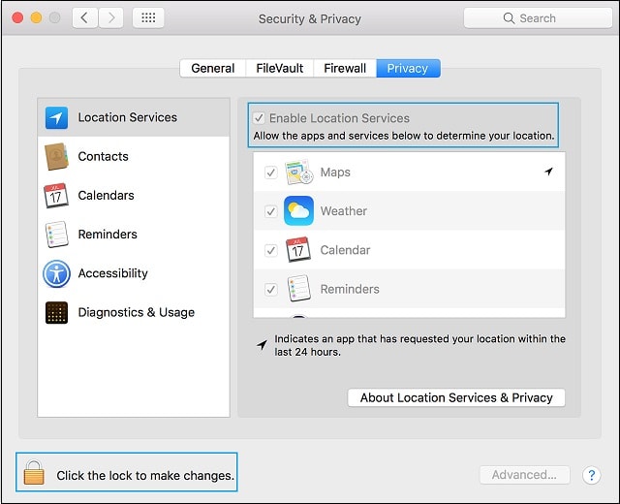Open the help question mark button
The height and width of the screenshot is (504, 620).
tap(591, 475)
